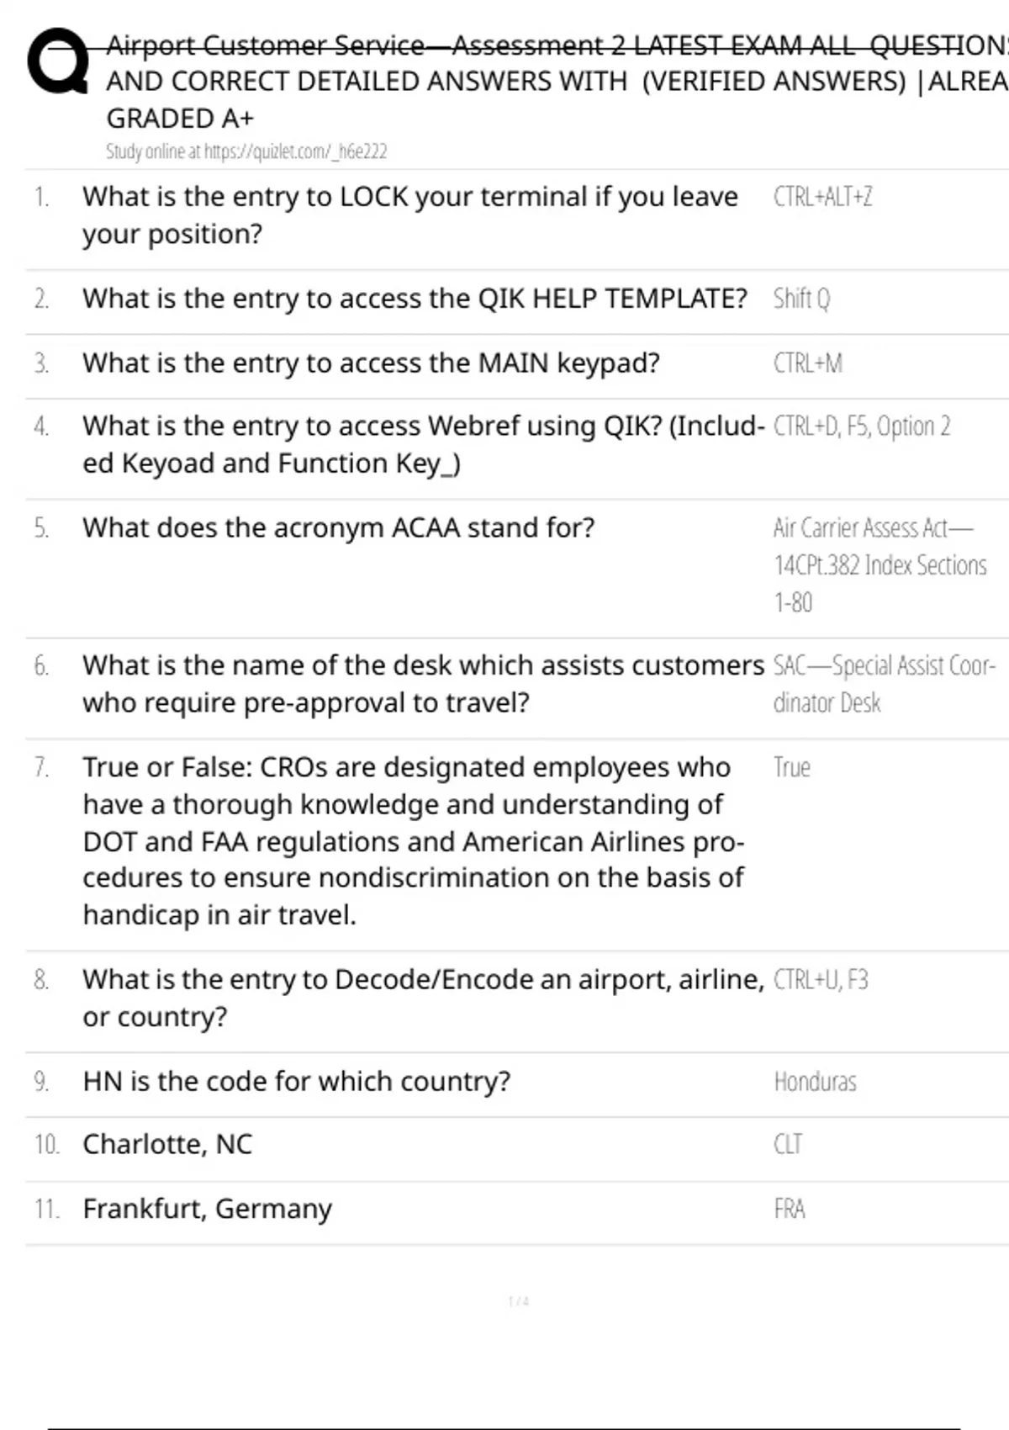This screenshot has width=1009, height=1430.
Task: Click the Air Carrier Assess Act answer
Action: pos(880,564)
